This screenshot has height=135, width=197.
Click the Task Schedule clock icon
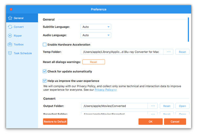click(10, 53)
